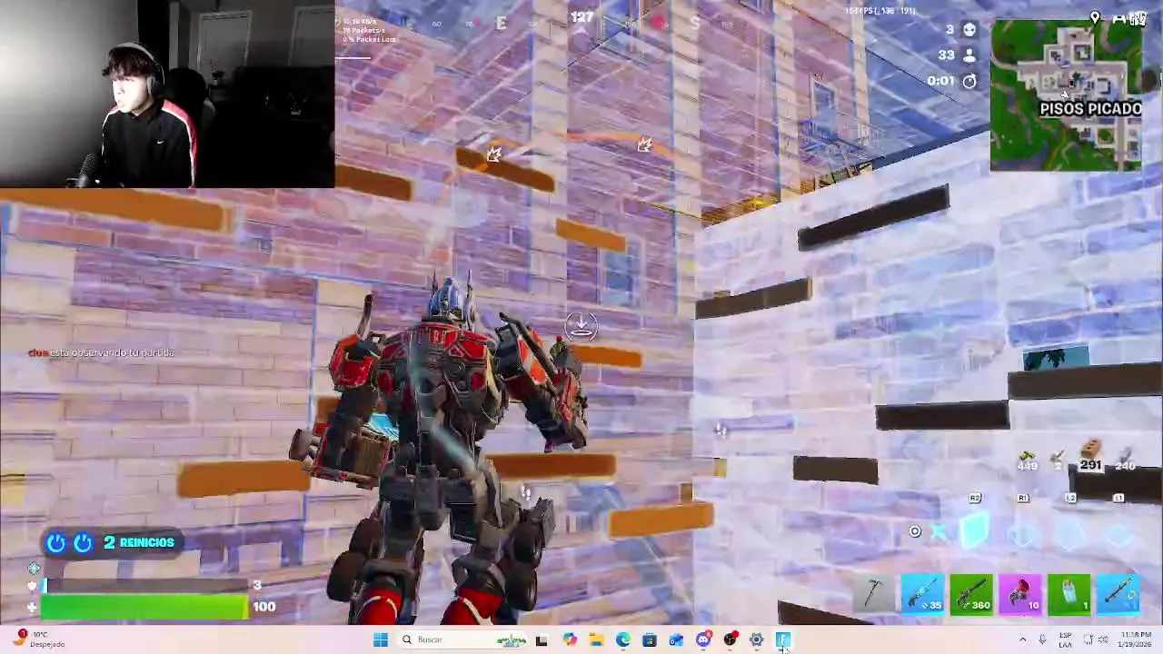1163x654 pixels.
Task: Select the pickaxe inventory slot
Action: (874, 594)
